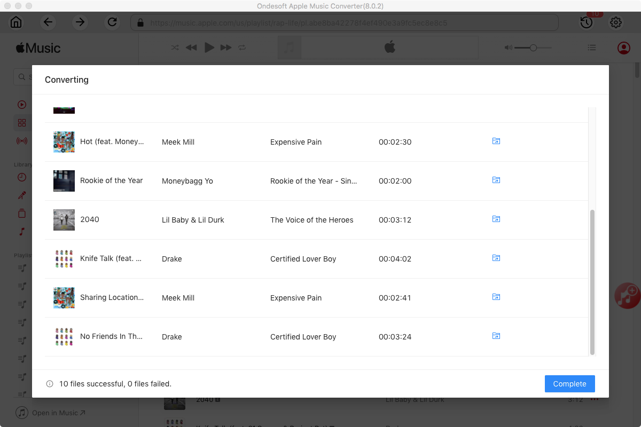The height and width of the screenshot is (427, 641).
Task: Open the conversion history icon
Action: click(x=587, y=22)
